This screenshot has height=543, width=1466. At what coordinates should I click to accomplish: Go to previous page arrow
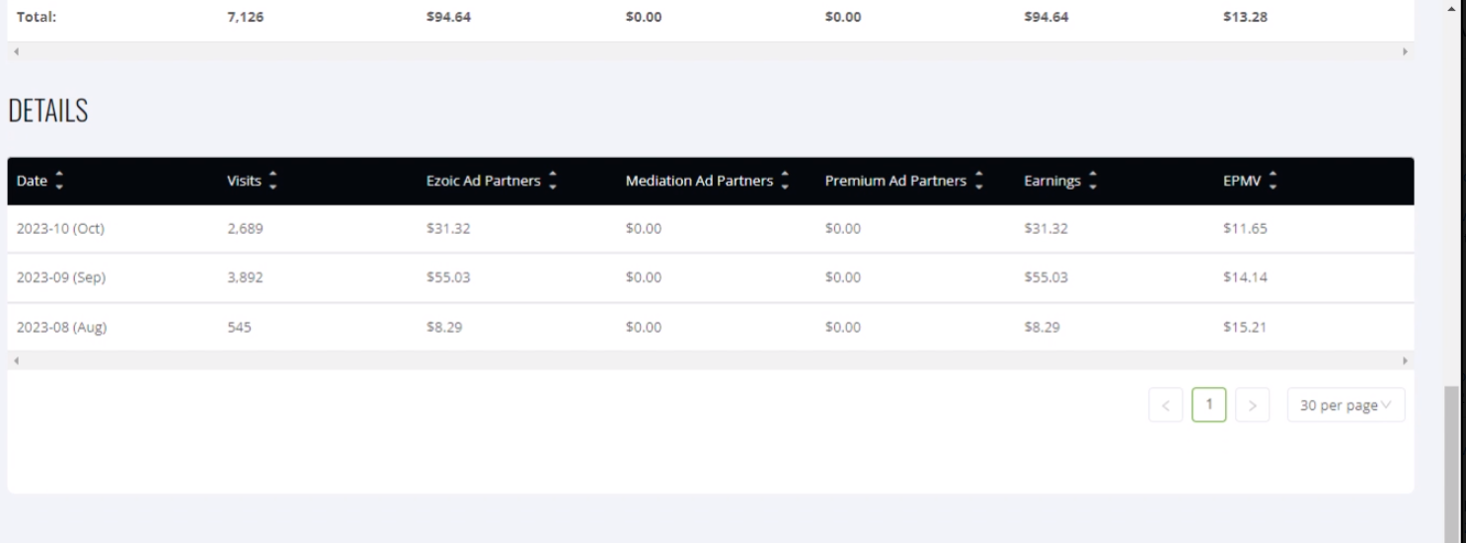tap(1166, 405)
